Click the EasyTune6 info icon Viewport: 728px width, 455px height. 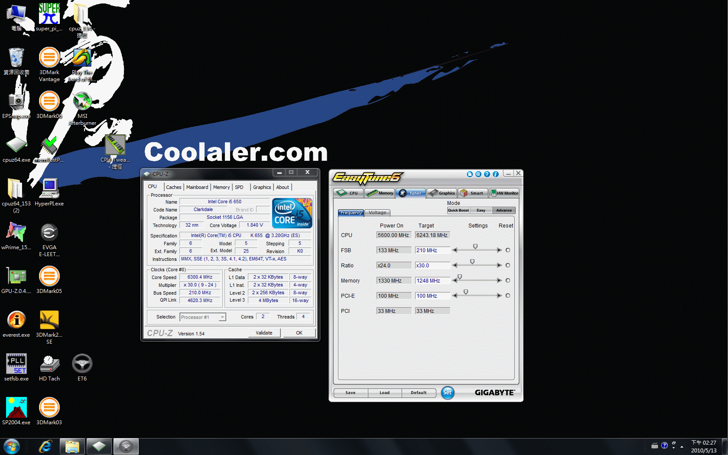pyautogui.click(x=496, y=174)
